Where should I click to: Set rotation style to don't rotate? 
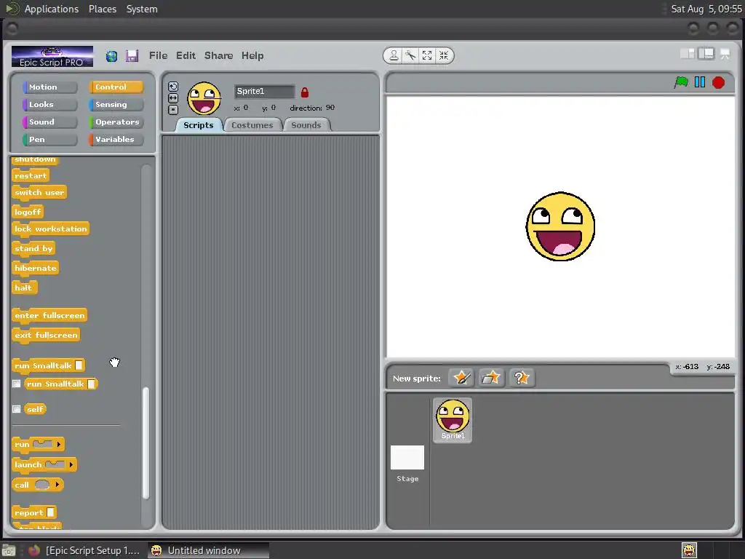pyautogui.click(x=173, y=109)
